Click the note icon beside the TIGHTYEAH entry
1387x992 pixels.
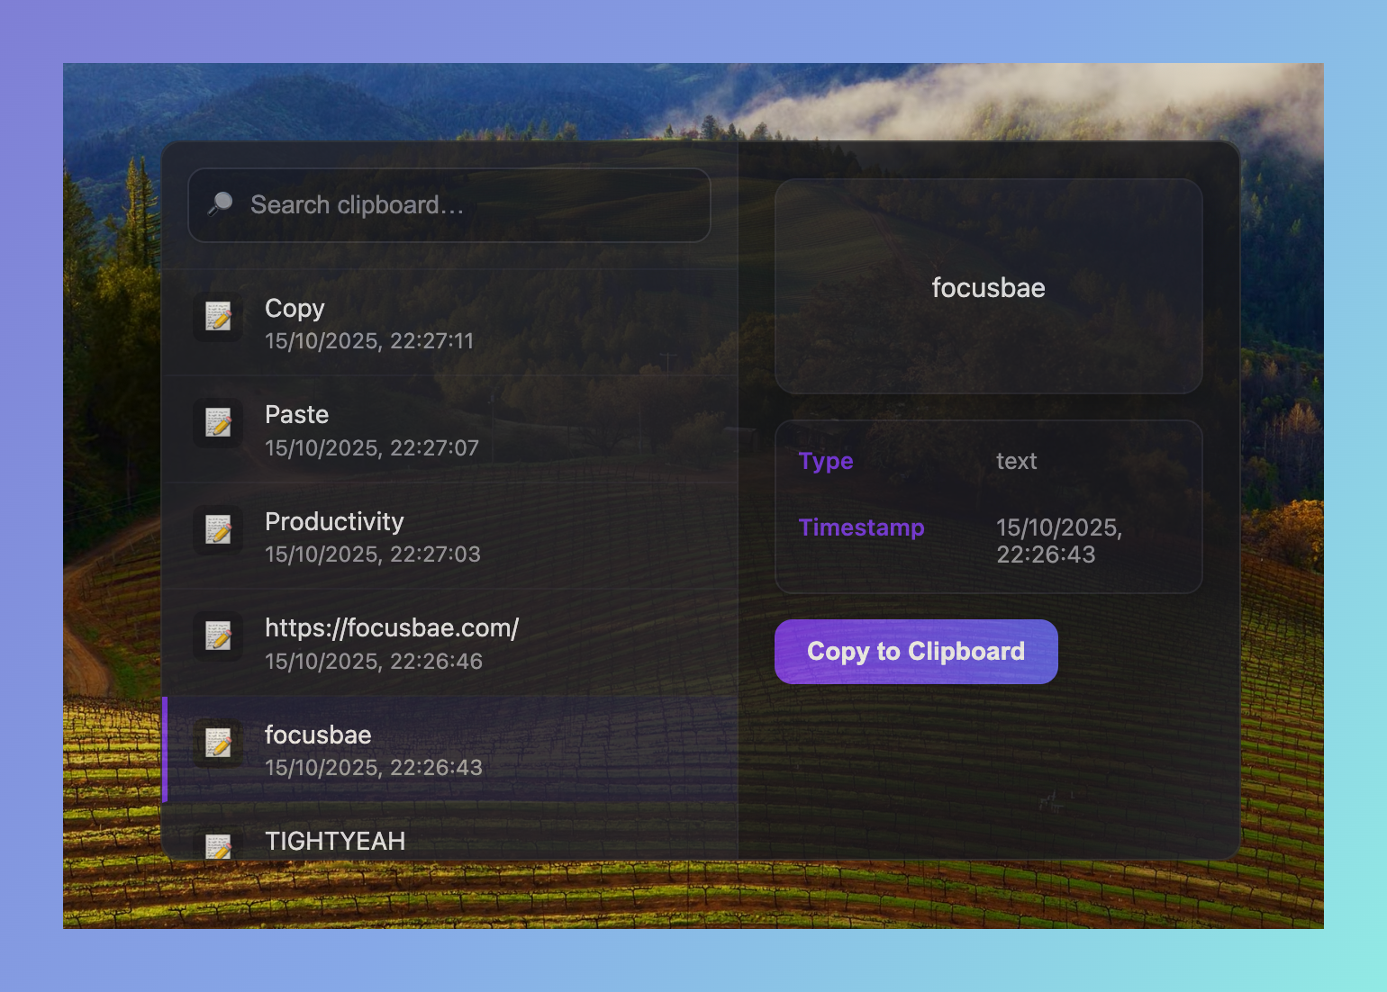click(x=219, y=846)
